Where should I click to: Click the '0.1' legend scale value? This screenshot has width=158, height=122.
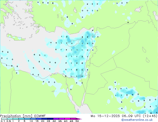click(x=3, y=121)
